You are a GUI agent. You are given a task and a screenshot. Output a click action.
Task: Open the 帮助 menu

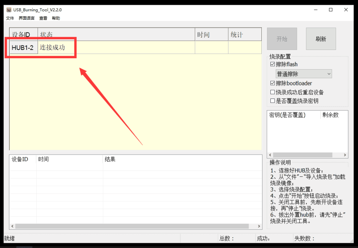coord(56,18)
